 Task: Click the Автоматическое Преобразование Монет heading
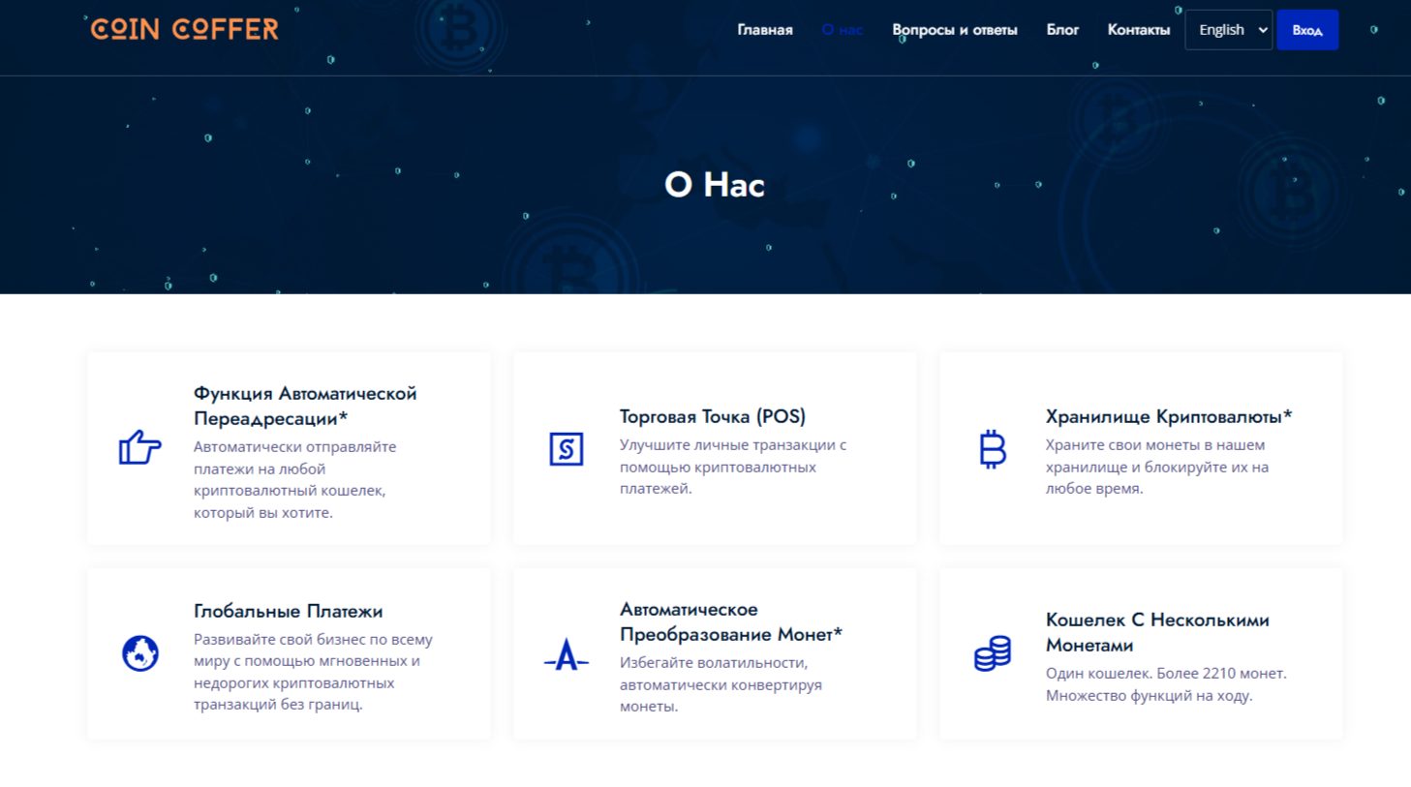pyautogui.click(x=730, y=621)
